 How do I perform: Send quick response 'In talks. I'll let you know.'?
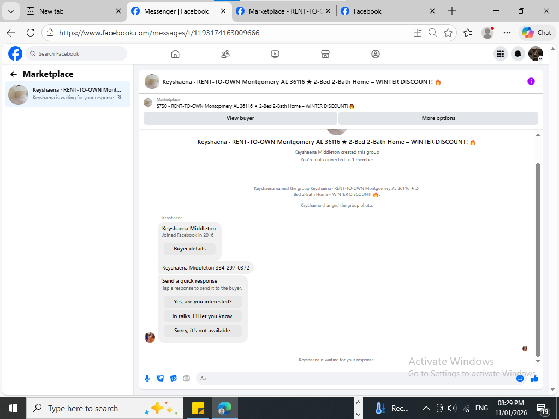pos(203,316)
